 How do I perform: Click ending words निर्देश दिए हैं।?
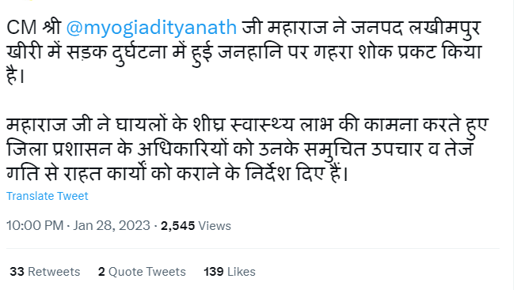[296, 173]
